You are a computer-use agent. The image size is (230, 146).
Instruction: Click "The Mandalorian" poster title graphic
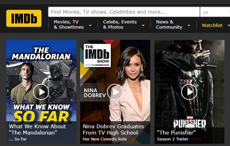coord(41,54)
